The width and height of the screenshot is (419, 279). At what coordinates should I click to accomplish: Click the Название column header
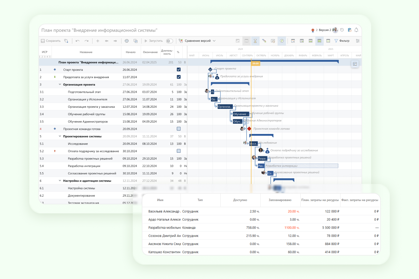tap(86, 52)
